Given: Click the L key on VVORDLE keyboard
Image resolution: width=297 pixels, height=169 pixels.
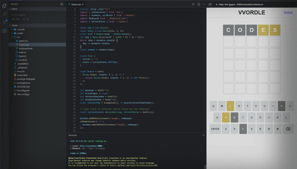Looking at the screenshot, I should pos(286,117).
